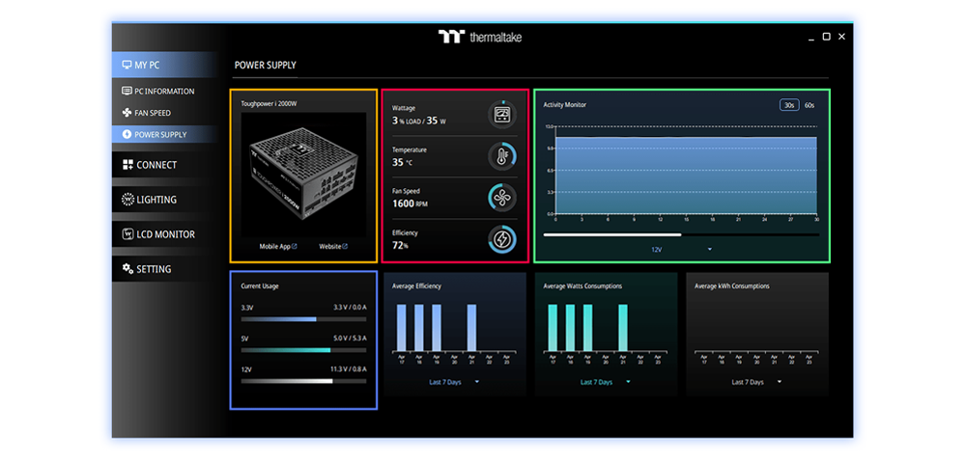Close the Thermaltake window

click(x=841, y=37)
